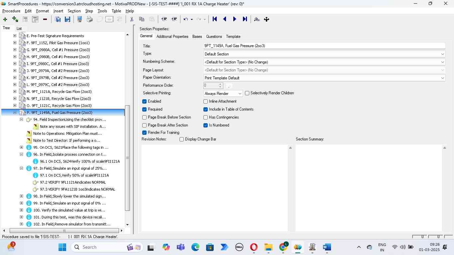Open the Insert menu
Image resolution: width=454 pixels, height=255 pixels.
58,11
